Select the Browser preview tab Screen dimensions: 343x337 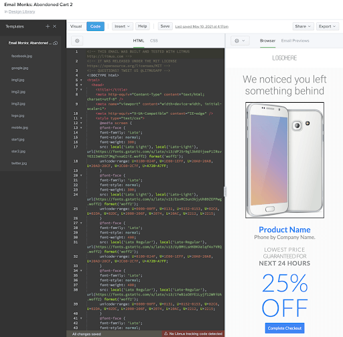pos(267,41)
